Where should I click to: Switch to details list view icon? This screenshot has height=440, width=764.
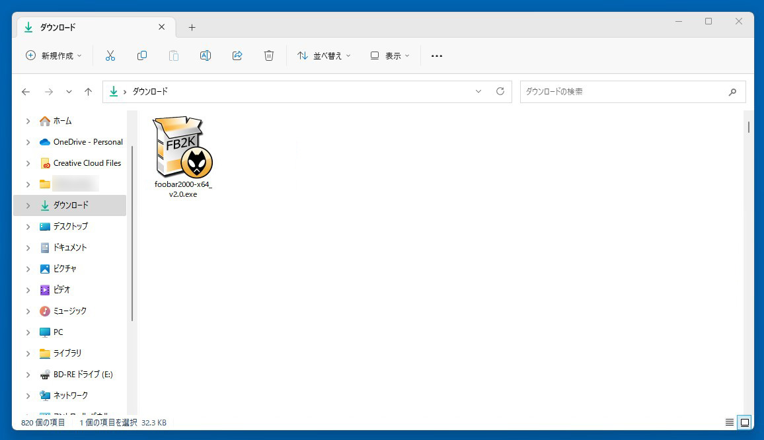(x=730, y=422)
